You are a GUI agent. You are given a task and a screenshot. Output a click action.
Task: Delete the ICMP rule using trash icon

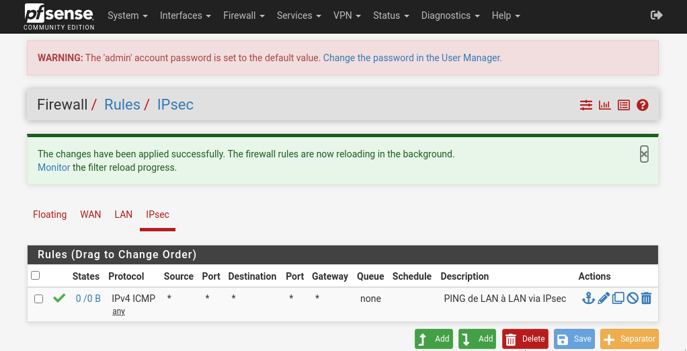click(646, 298)
